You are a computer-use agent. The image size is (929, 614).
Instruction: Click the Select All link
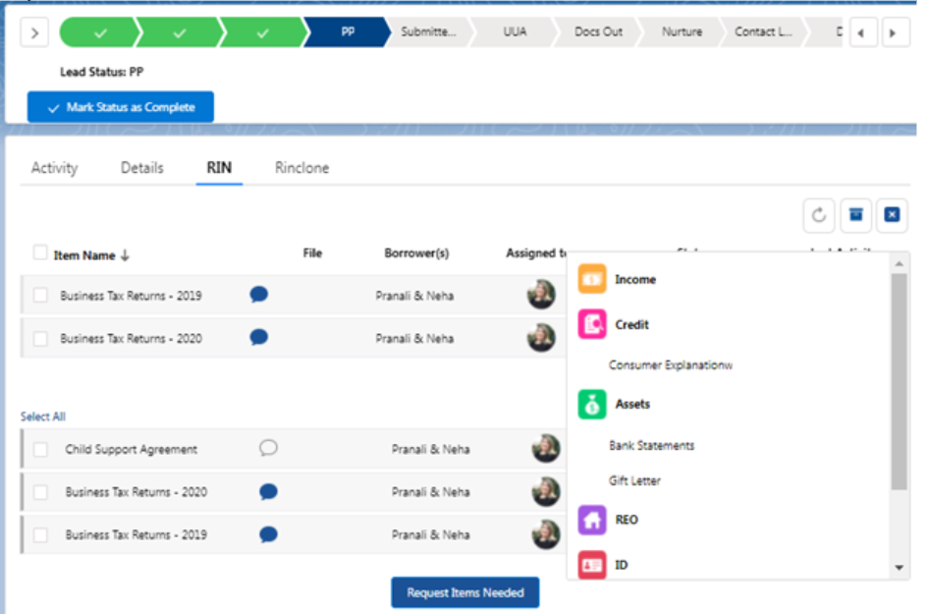click(x=42, y=417)
